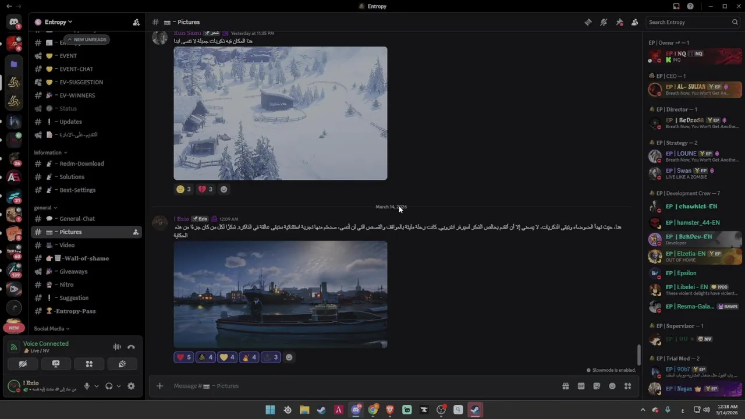Open Steam from the Windows taskbar
This screenshot has width=745, height=419.
click(x=321, y=410)
